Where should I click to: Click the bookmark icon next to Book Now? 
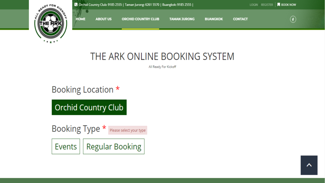(x=278, y=5)
